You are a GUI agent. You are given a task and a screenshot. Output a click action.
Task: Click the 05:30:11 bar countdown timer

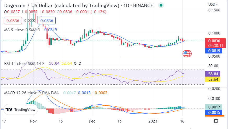216,46
